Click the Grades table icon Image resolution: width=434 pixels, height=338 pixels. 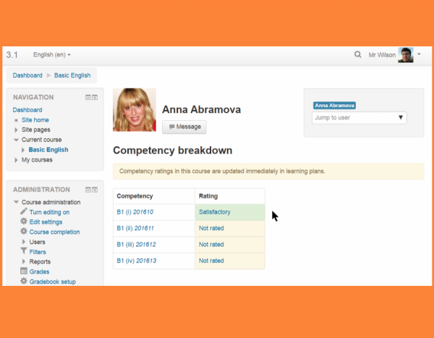click(x=23, y=271)
